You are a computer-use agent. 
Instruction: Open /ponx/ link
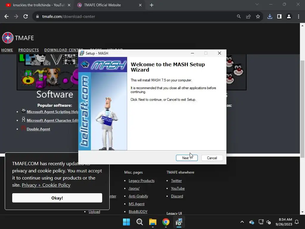134,188
